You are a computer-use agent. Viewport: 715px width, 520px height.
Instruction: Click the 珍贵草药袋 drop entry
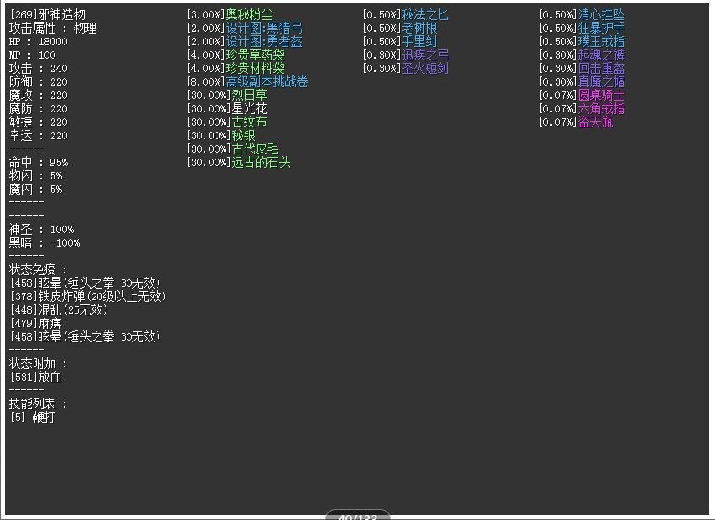255,55
